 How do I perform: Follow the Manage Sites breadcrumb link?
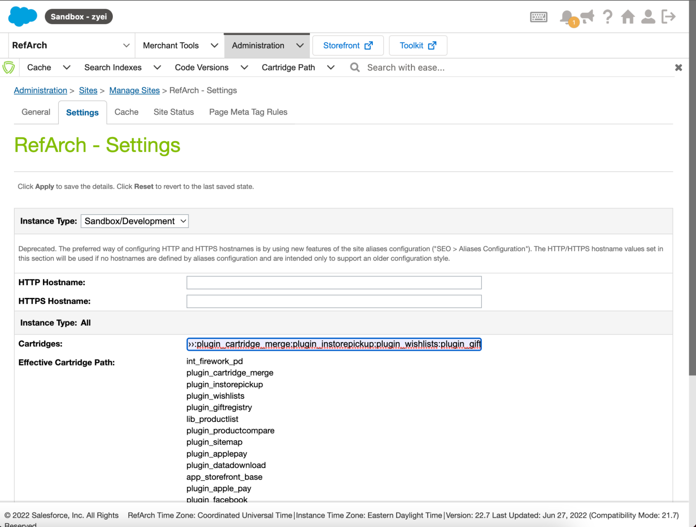click(x=134, y=91)
